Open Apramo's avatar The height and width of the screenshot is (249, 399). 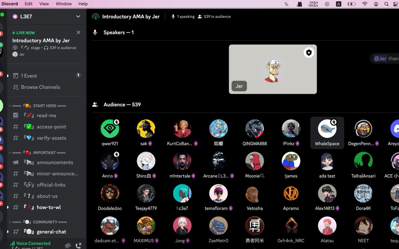click(x=291, y=193)
